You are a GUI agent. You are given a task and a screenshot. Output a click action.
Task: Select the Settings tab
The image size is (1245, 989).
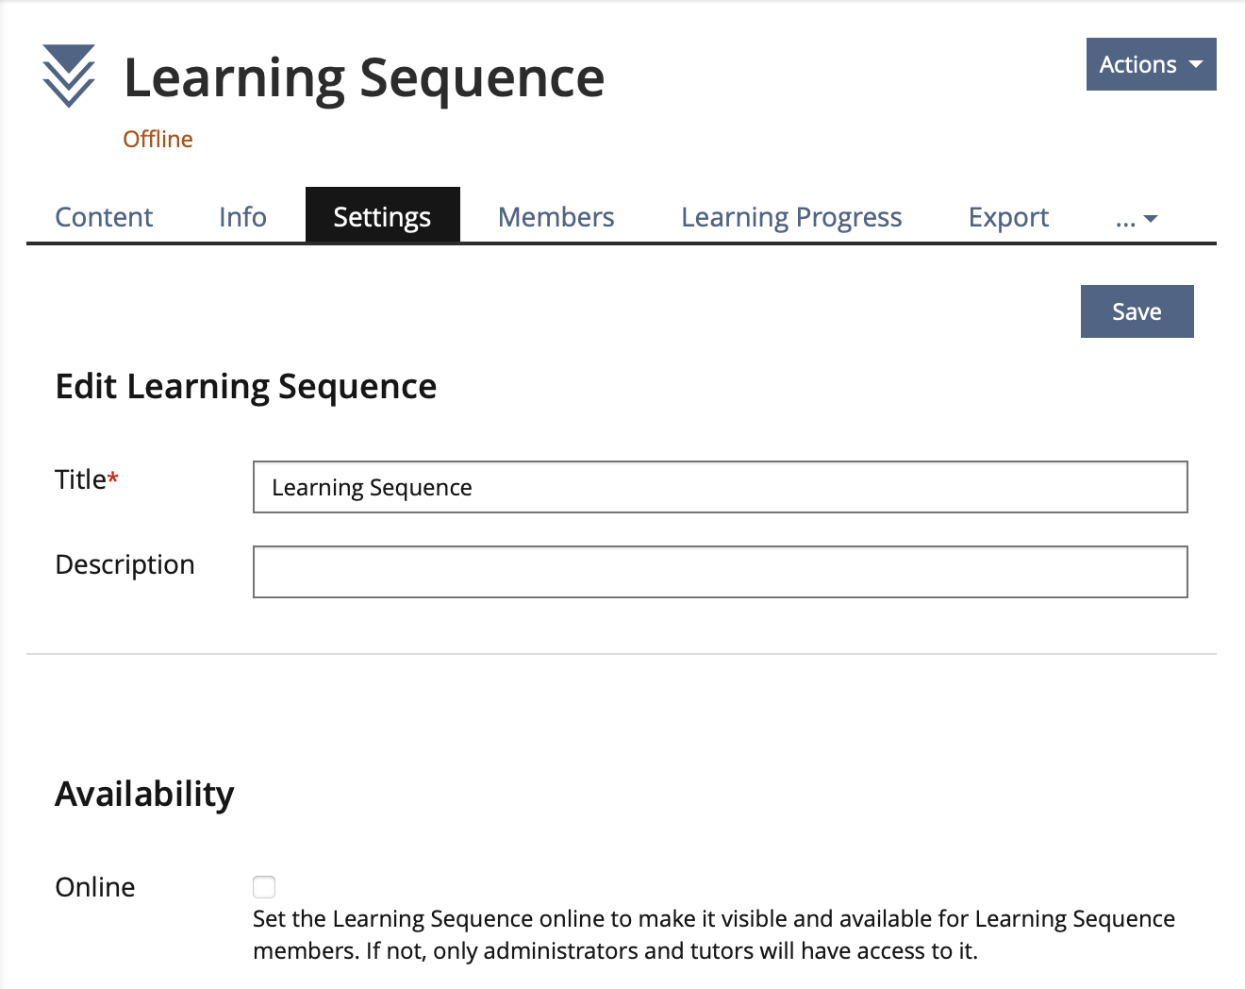click(x=382, y=217)
